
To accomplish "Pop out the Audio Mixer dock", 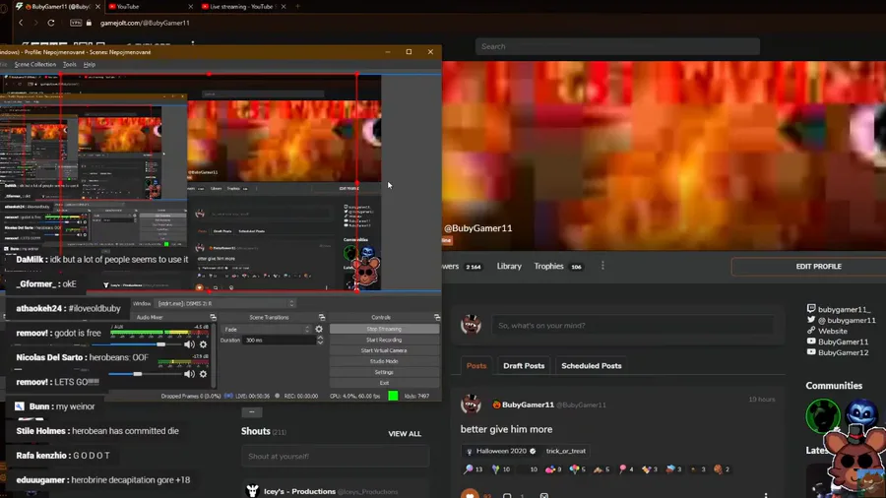I will 213,317.
